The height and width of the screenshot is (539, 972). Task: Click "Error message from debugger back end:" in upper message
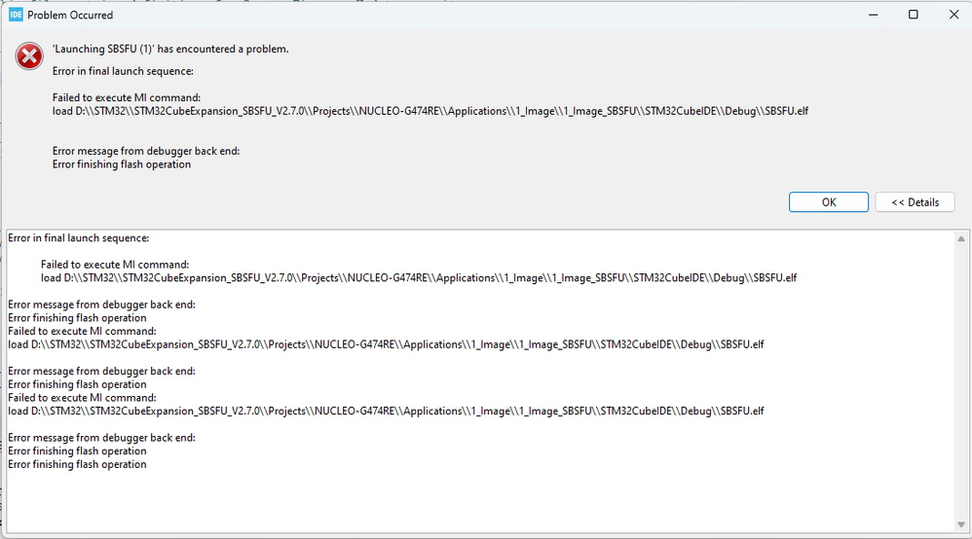146,151
